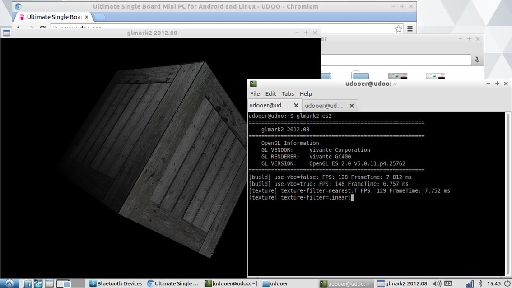
Task: Open the file manager search dropdown arrow
Action: (x=476, y=59)
